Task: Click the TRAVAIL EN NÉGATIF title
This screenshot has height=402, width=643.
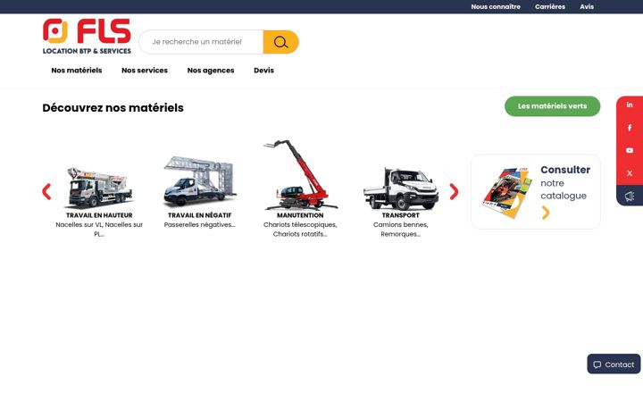Action: click(x=200, y=215)
